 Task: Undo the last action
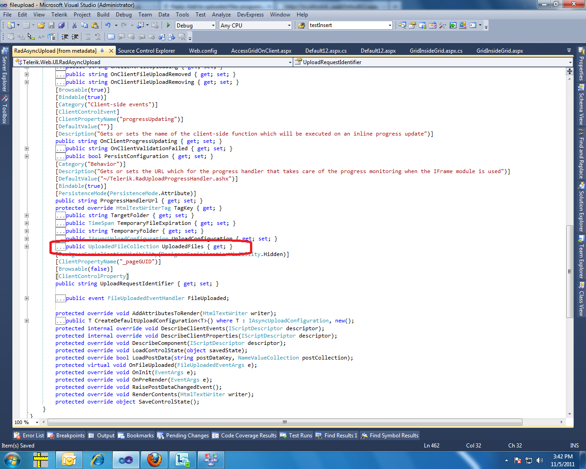click(x=108, y=25)
